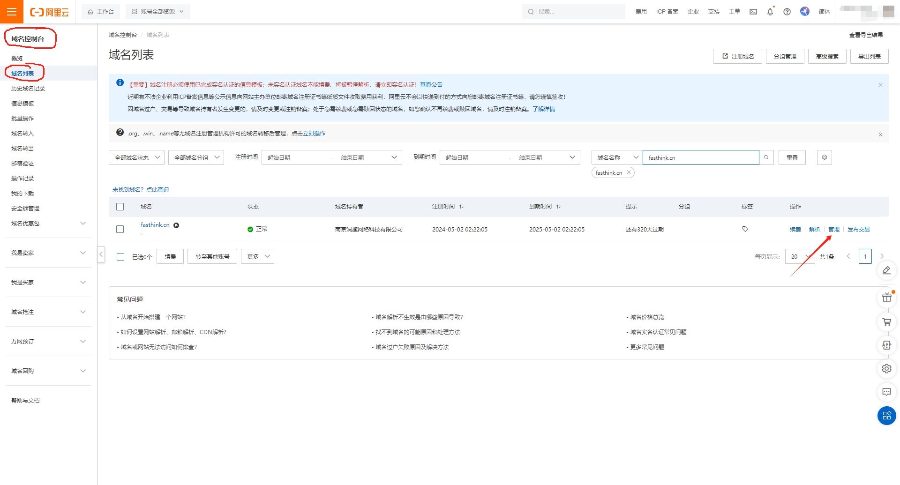
Task: Open information templates in sidebar
Action: pos(22,104)
